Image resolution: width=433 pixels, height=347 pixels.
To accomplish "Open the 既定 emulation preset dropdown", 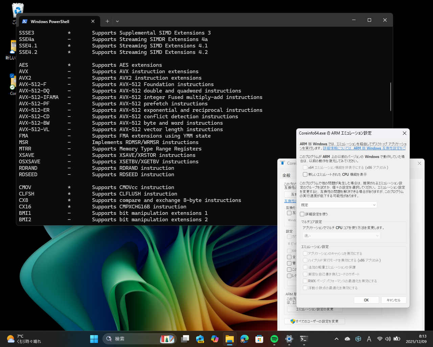I will pyautogui.click(x=338, y=205).
